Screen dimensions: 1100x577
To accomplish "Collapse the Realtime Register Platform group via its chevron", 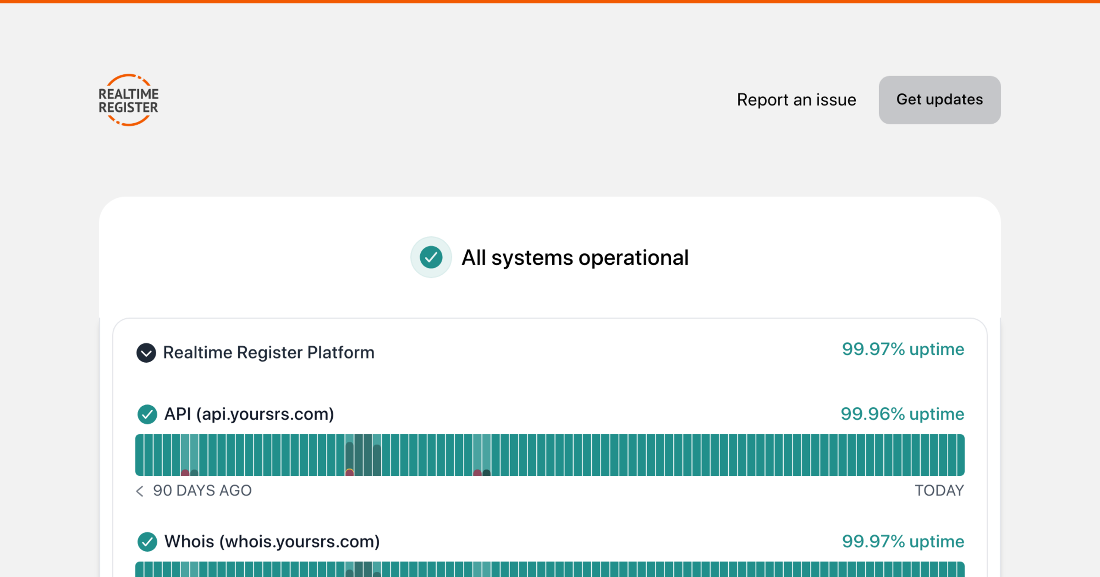I will click(x=147, y=353).
